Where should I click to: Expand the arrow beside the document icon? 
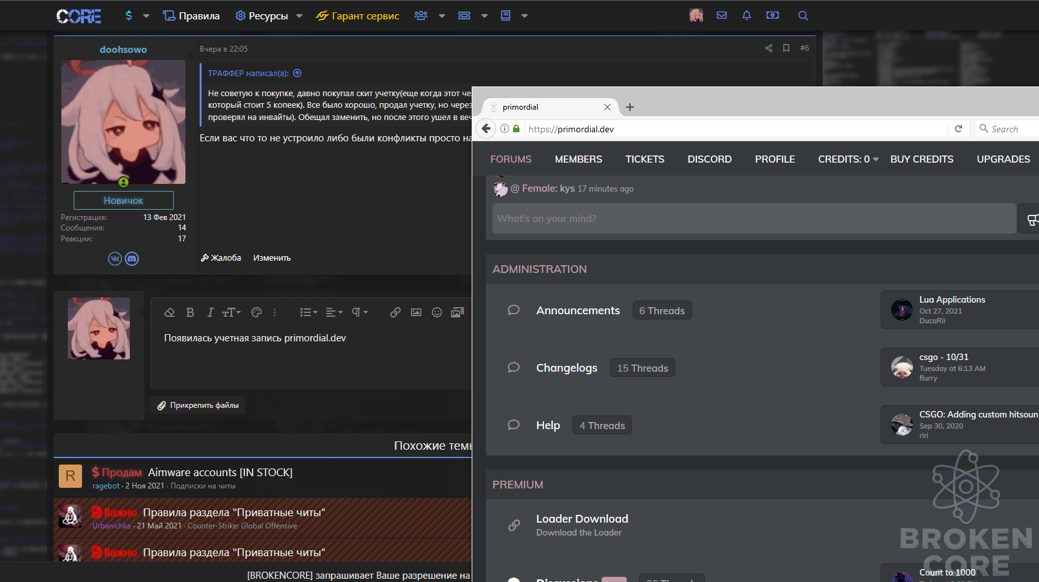point(525,16)
